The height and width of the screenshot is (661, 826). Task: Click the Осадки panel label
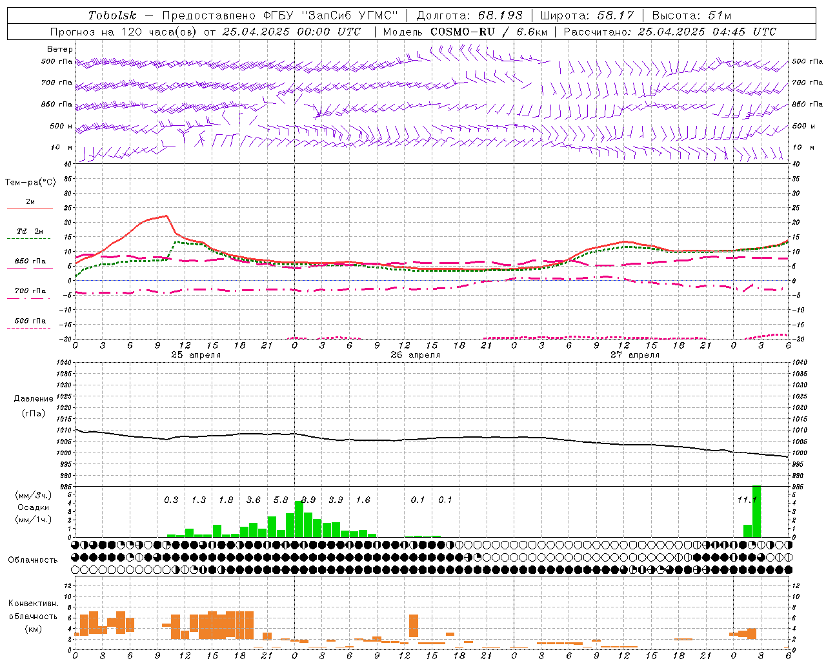point(33,507)
